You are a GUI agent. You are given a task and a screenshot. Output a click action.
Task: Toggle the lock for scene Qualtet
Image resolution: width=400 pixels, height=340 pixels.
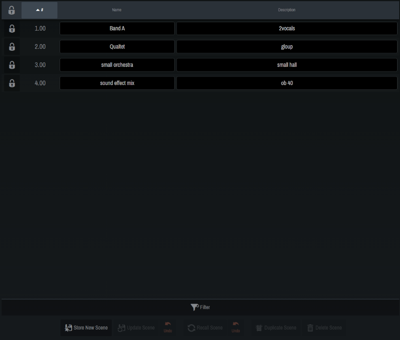tap(11, 46)
